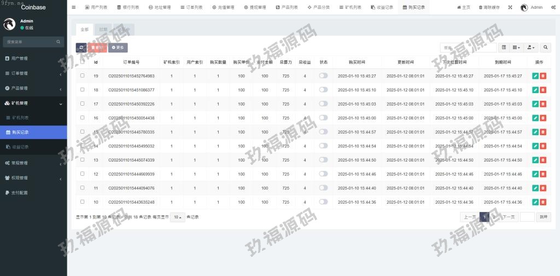This screenshot has height=276, width=560.
Task: Open the export dropdown in table toolbar
Action: 531,48
